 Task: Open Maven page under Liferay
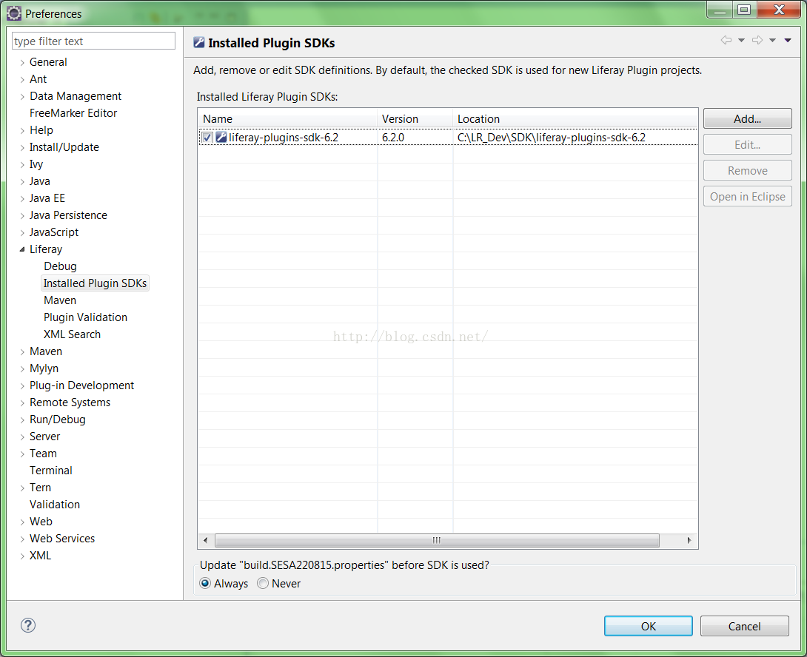point(60,300)
